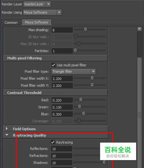Toggle Use multi pixel filter checkbox
144x168 pixels.
[53, 65]
